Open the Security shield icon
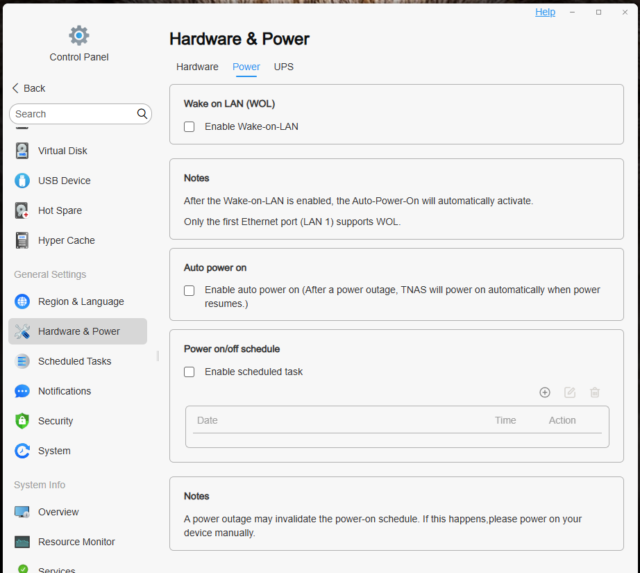 point(22,421)
